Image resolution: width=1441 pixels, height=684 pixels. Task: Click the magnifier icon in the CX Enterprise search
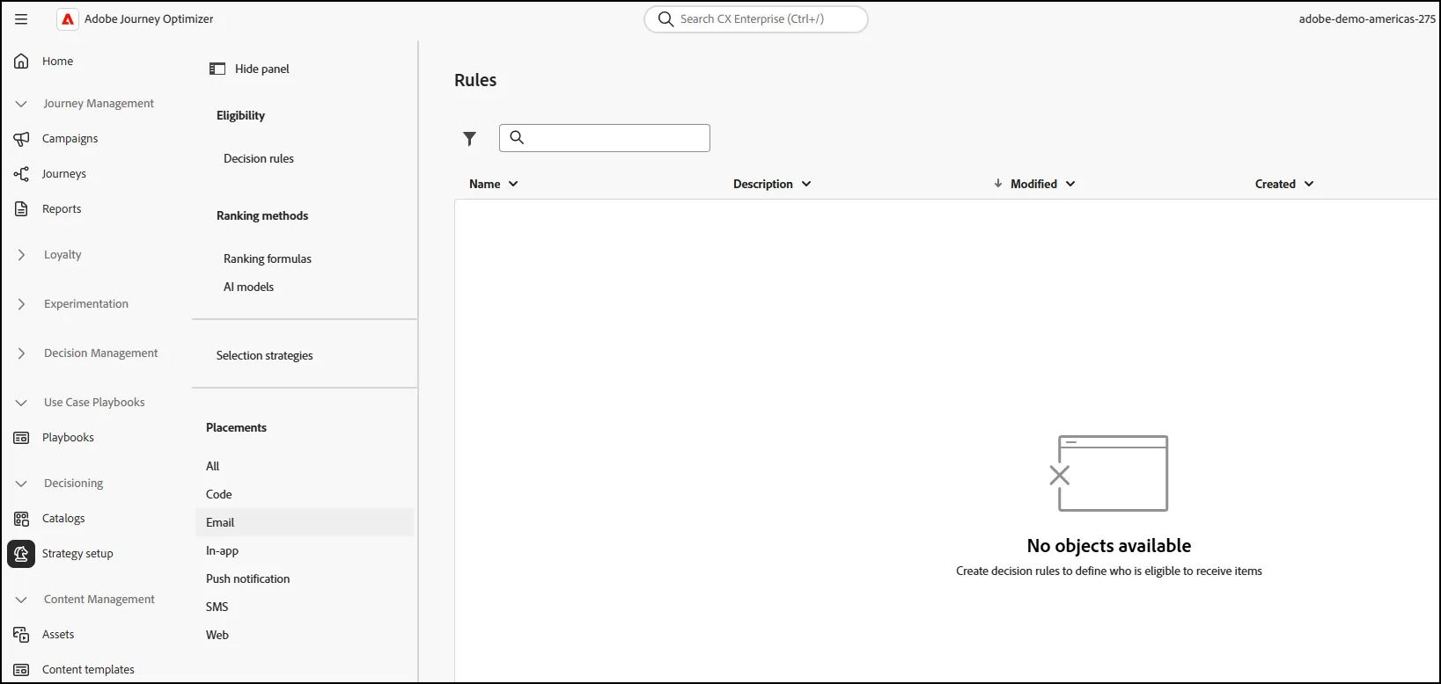tap(665, 18)
